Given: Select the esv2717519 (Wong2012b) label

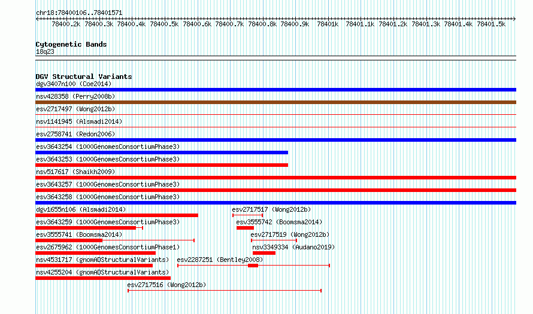Looking at the screenshot, I should 290,234.
